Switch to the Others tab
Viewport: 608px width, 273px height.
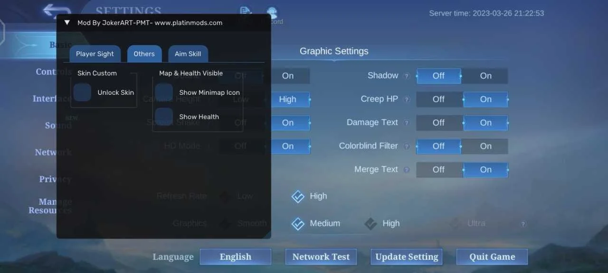[x=144, y=54]
